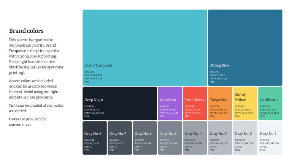Pick the Gray No. 6 swatch
This screenshot has width=292, height=164.
click(145, 138)
